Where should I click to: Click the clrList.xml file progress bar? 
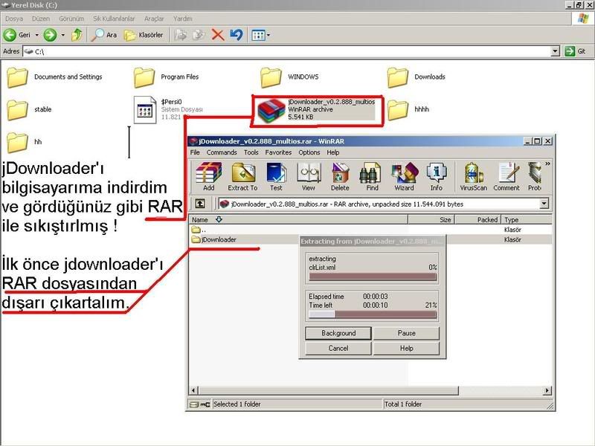(x=373, y=277)
